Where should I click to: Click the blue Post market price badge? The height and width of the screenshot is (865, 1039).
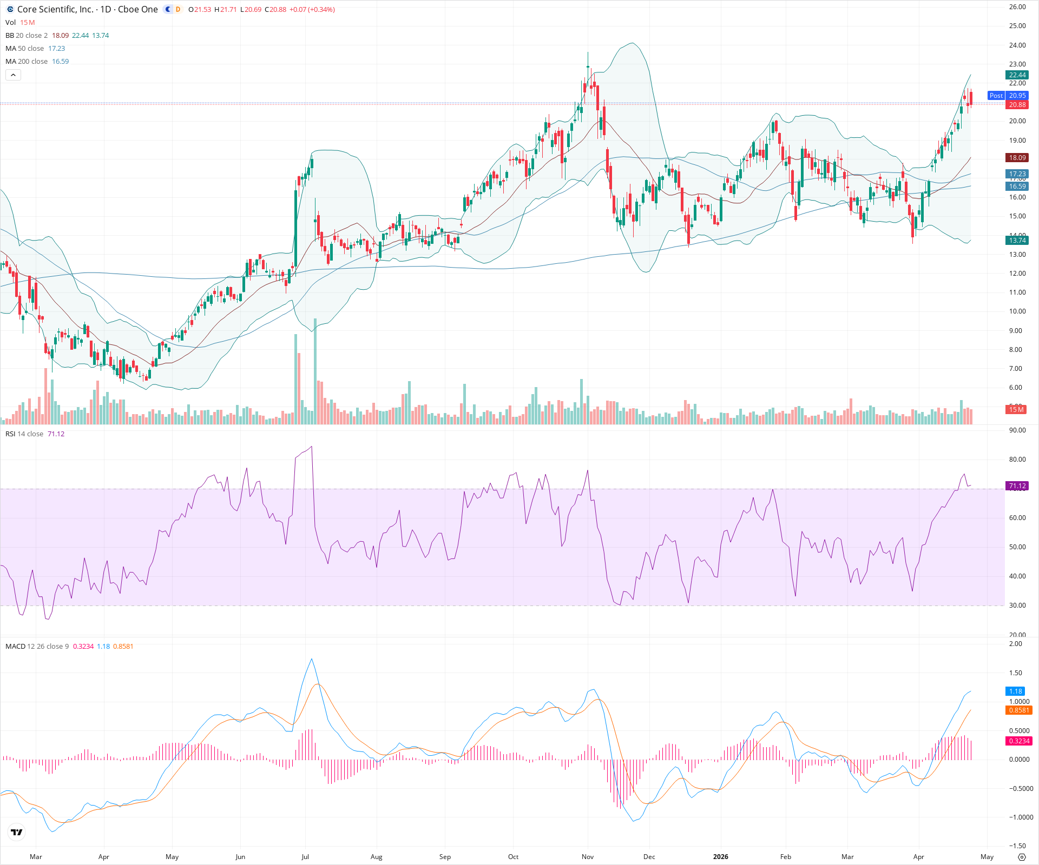point(996,96)
